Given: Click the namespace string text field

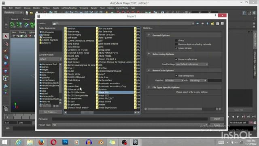Looking at the screenshot, I should pos(214,80).
